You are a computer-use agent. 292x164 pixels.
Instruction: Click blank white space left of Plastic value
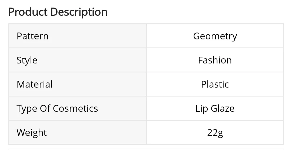173,84
